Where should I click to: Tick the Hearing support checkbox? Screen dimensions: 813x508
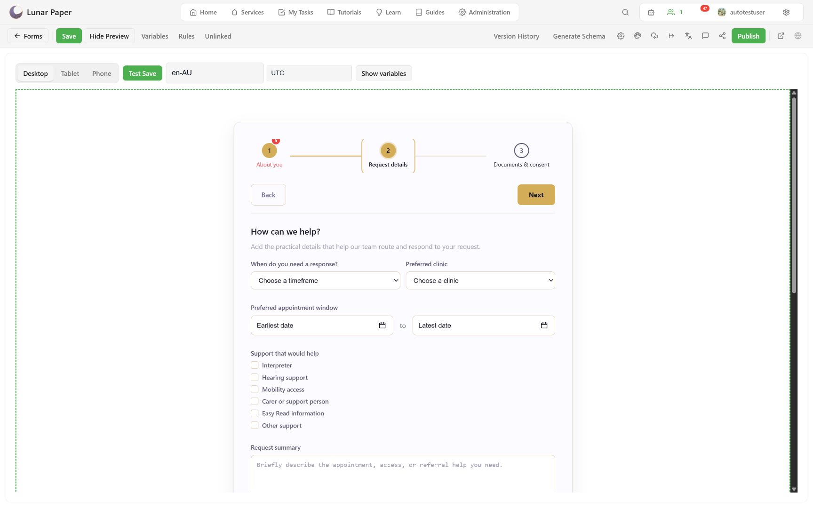(255, 377)
